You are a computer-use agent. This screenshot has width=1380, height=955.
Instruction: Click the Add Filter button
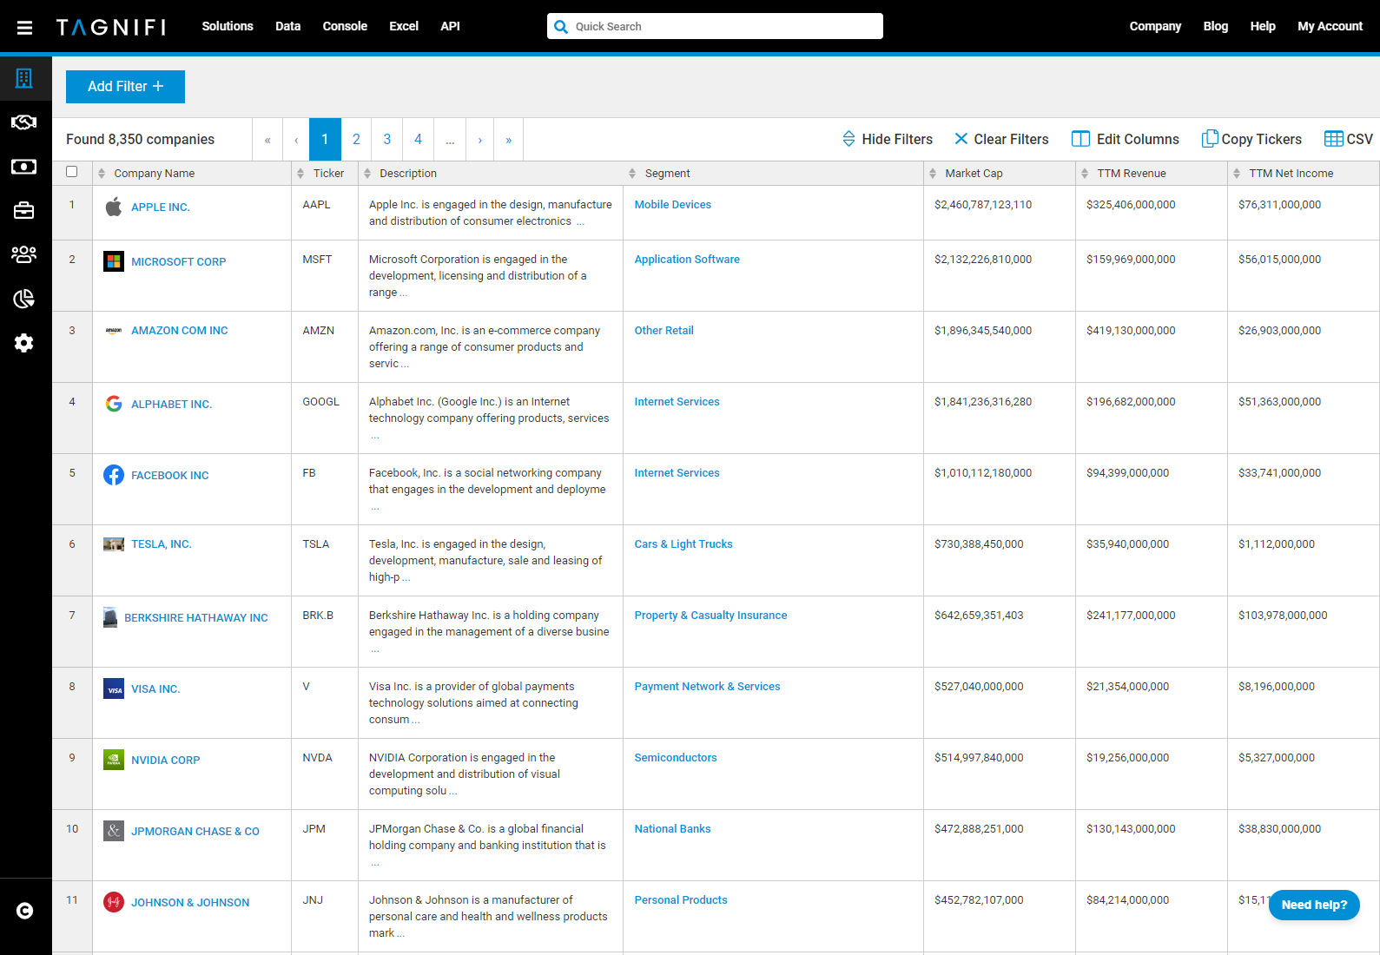tap(125, 87)
